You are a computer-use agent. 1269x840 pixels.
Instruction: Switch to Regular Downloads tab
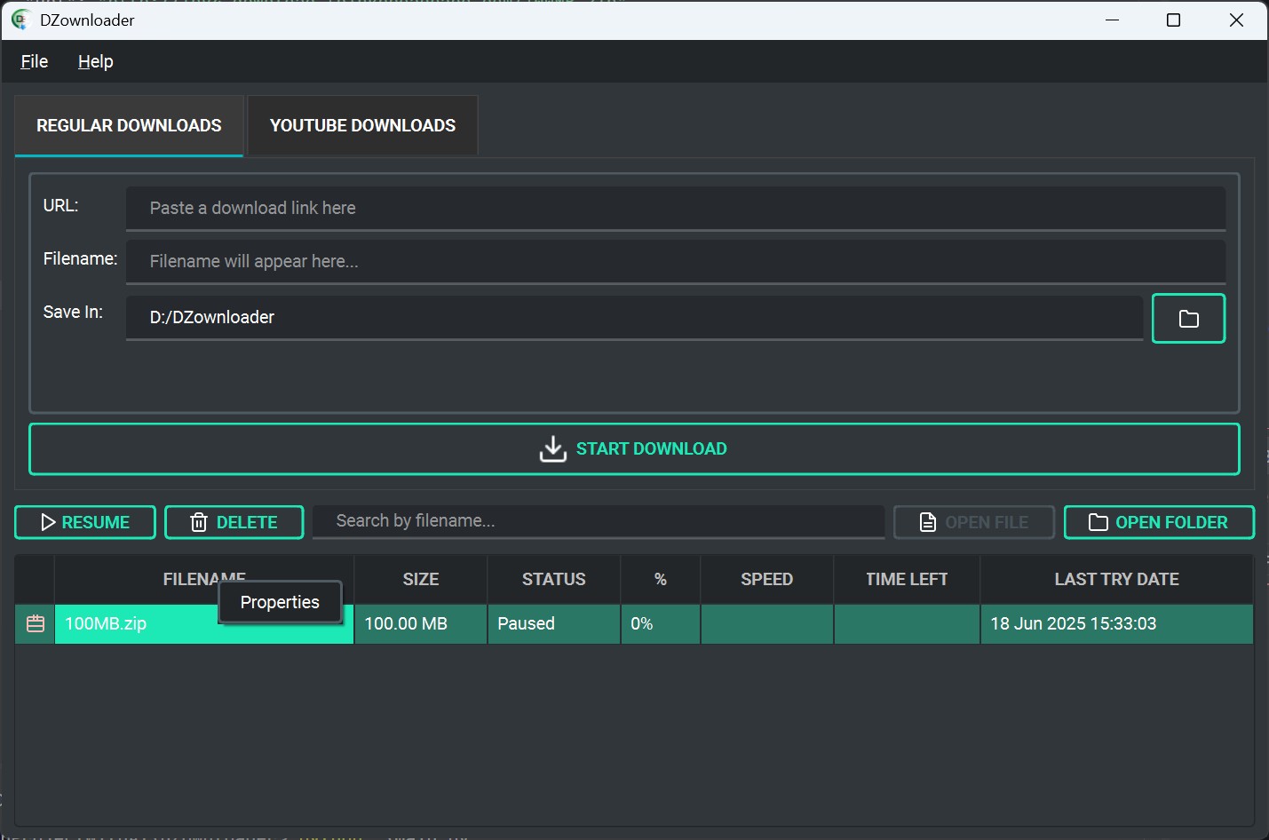coord(129,125)
